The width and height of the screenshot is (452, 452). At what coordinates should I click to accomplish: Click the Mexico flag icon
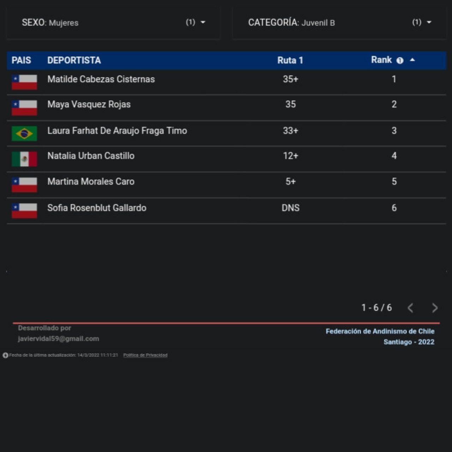click(x=24, y=159)
